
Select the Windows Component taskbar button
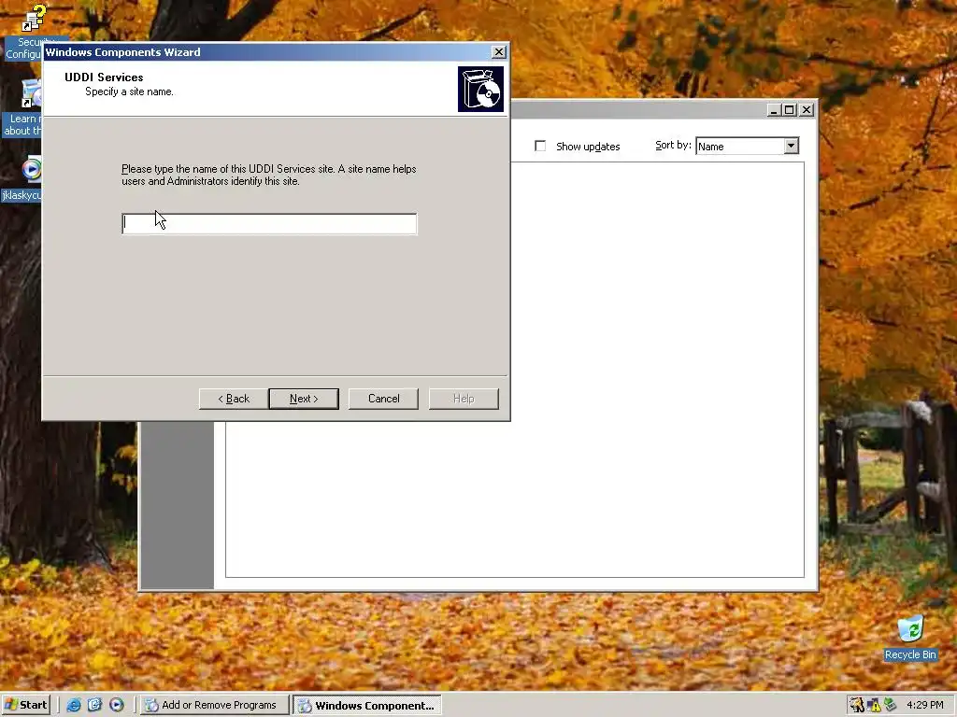pos(366,705)
